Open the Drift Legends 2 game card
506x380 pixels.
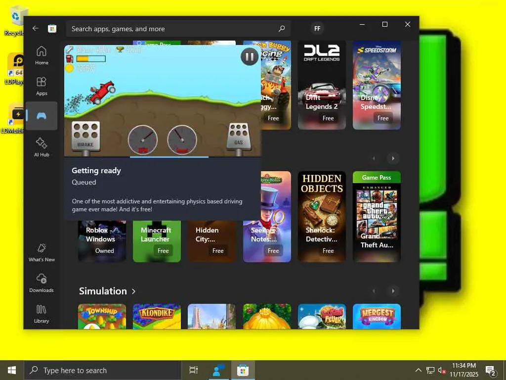[322, 85]
